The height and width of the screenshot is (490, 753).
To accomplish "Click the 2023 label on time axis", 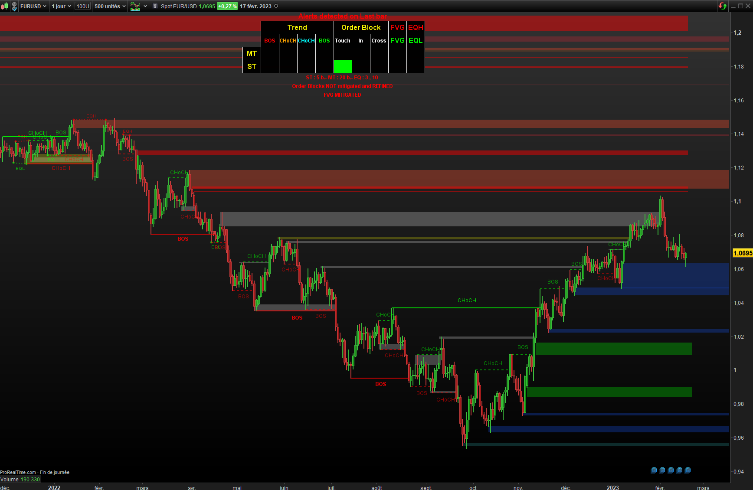I will pos(612,487).
